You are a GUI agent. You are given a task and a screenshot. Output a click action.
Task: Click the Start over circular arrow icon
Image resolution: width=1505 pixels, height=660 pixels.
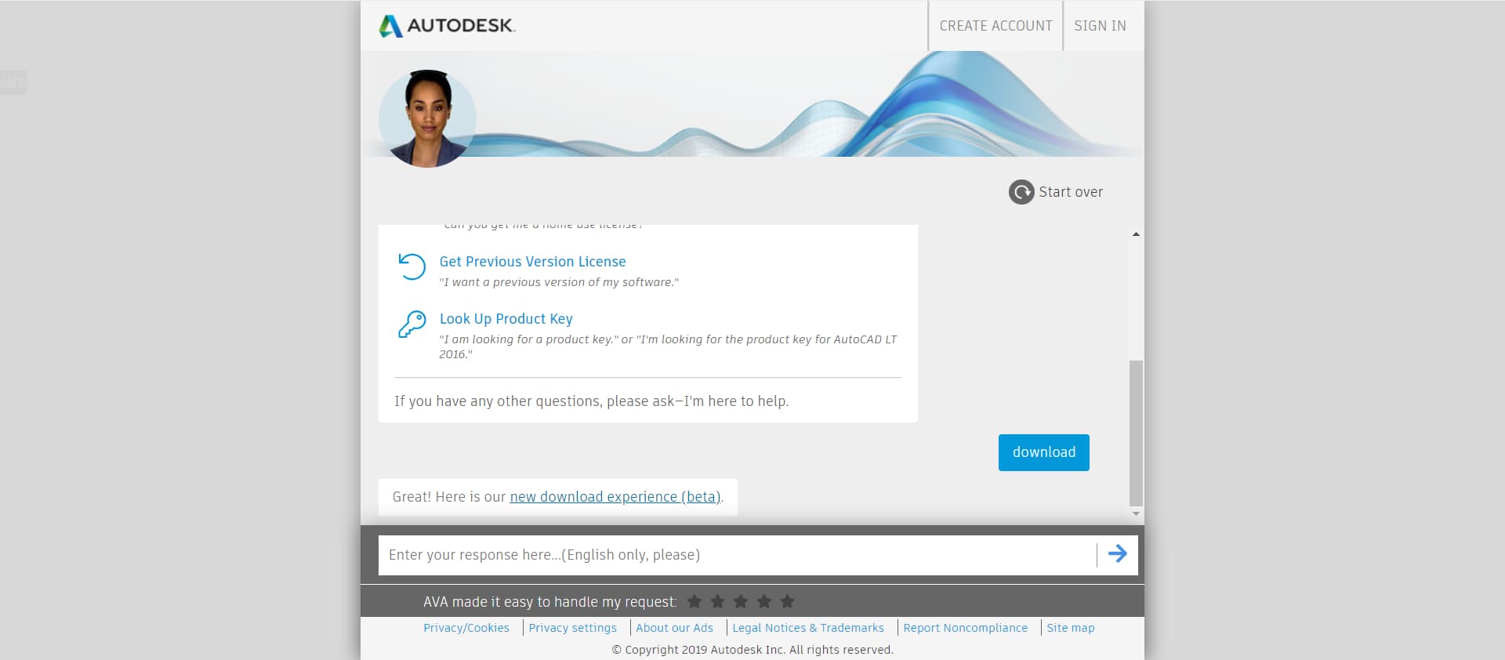tap(1021, 192)
